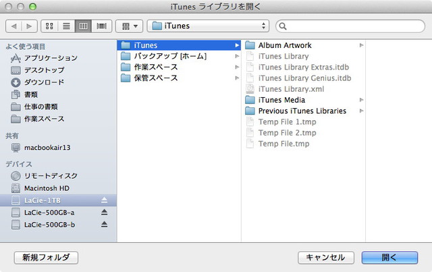Open ダウンロード in the sidebar
This screenshot has width=432, height=272.
(45, 82)
